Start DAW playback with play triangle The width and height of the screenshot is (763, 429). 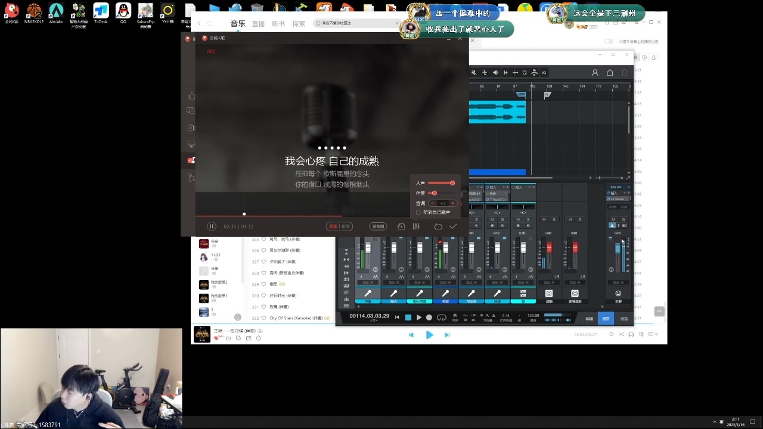(419, 318)
